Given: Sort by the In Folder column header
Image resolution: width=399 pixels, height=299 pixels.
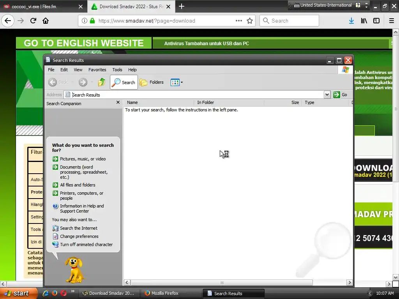Looking at the screenshot, I should (x=229, y=102).
